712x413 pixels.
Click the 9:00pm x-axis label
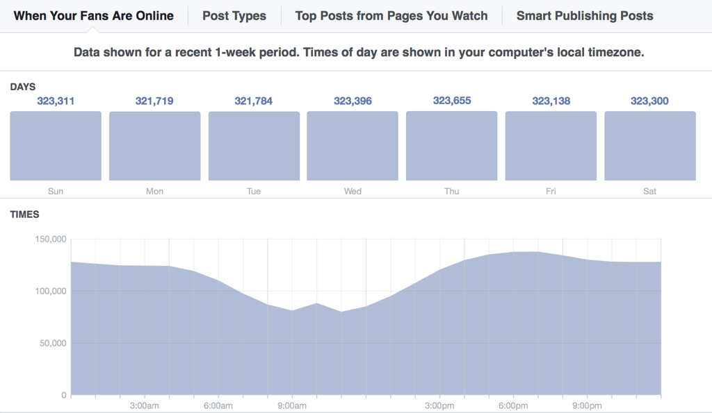tap(587, 406)
